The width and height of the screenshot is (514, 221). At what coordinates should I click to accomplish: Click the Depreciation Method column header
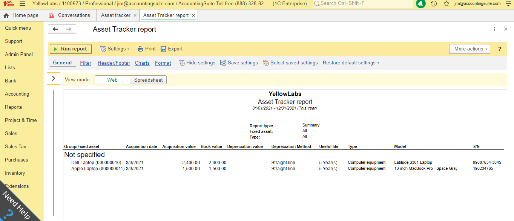coord(291,146)
